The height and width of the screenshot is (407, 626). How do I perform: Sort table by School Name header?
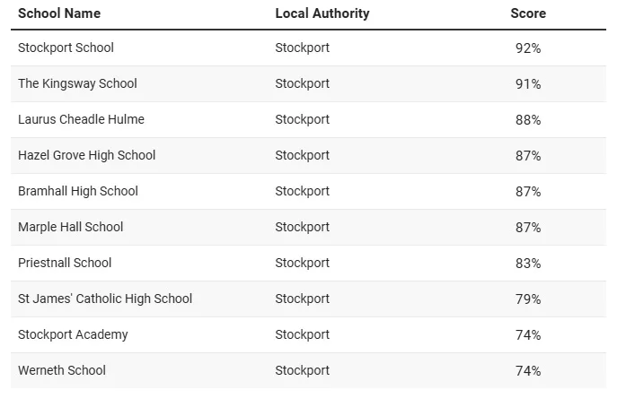[x=59, y=13]
